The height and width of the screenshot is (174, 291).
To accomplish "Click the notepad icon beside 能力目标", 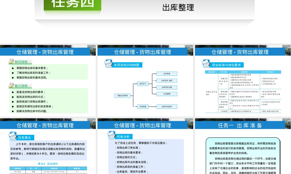I will [x=11, y=85].
